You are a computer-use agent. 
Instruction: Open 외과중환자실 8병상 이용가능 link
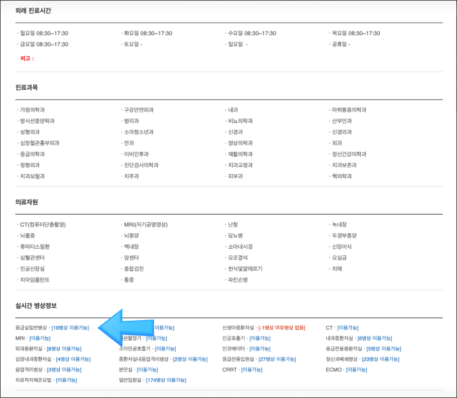pos(64,349)
